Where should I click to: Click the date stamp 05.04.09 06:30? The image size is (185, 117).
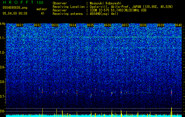click(x=15, y=13)
